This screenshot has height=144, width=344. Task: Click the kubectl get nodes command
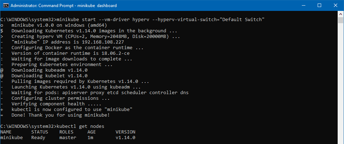pos(80,126)
